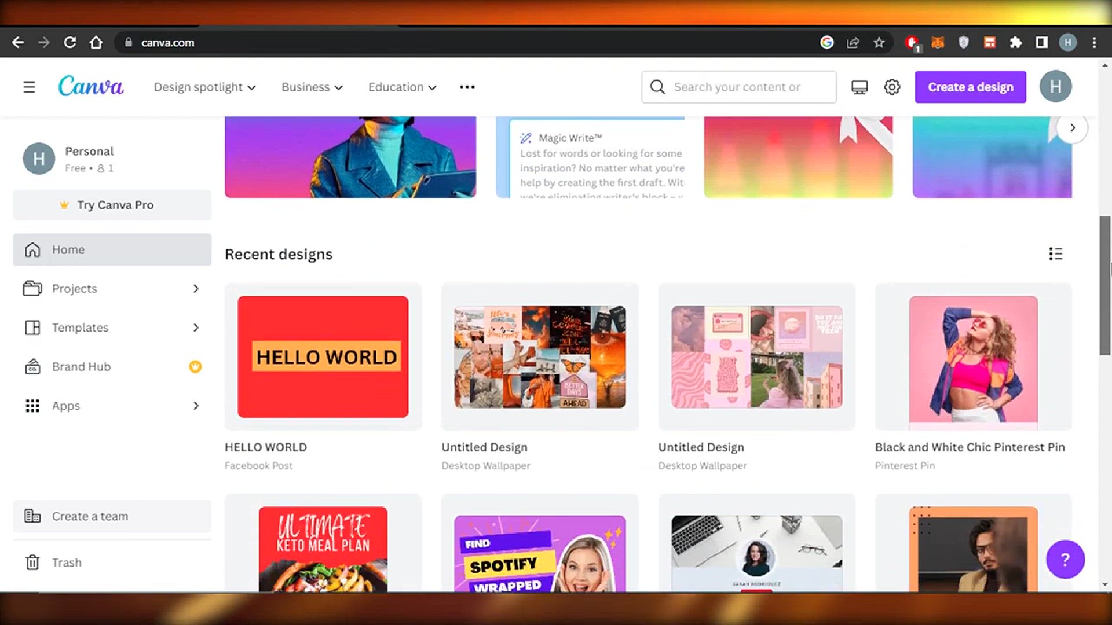
Task: Click the Brand Hub crown badge
Action: 195,366
